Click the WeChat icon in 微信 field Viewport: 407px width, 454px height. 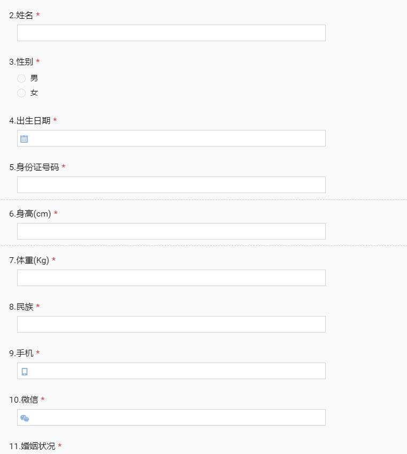point(25,418)
